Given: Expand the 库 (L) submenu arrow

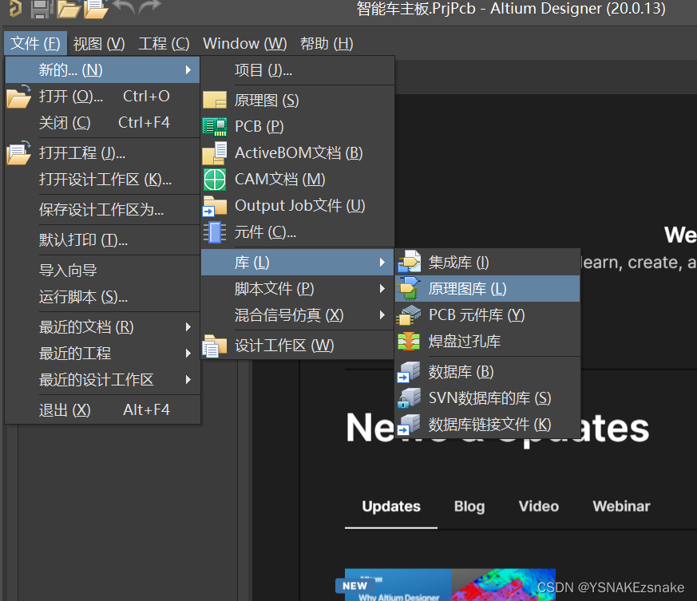Looking at the screenshot, I should (382, 263).
